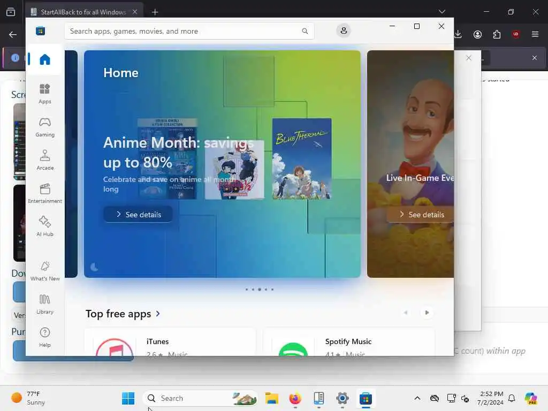This screenshot has height=411, width=548.
Task: Click the left arrow of Top free apps
Action: click(406, 313)
